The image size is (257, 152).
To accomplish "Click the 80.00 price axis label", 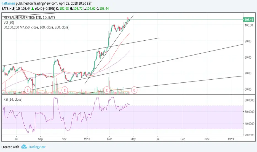I will pos(248,57).
